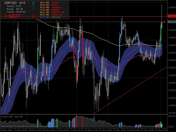Click the 21 May 19:30 time label

[119, 130]
